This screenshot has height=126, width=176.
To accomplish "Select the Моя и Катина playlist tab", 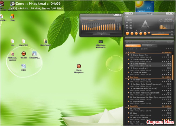I will coord(133,46).
